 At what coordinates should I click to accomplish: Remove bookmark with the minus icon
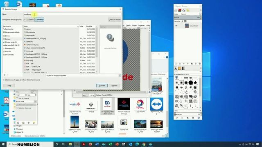pyautogui.click(x=7, y=75)
